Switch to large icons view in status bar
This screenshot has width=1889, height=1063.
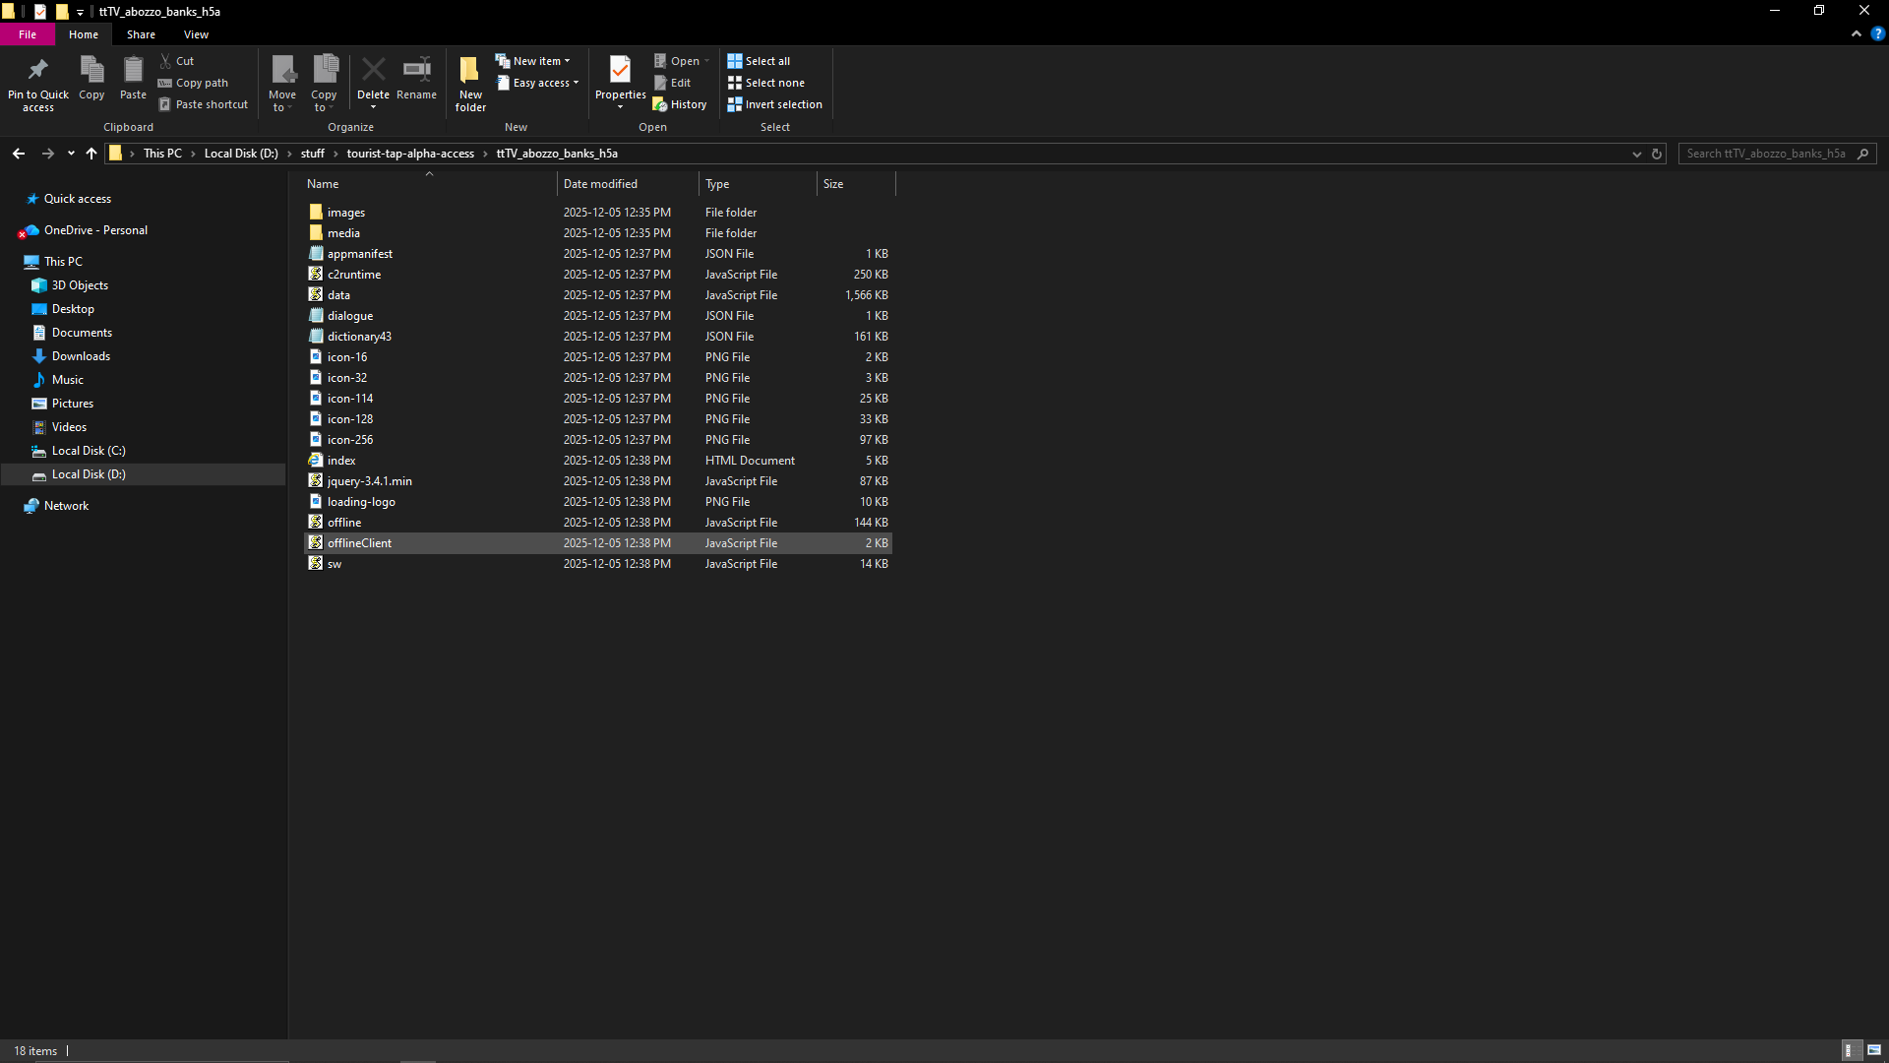(1874, 1050)
